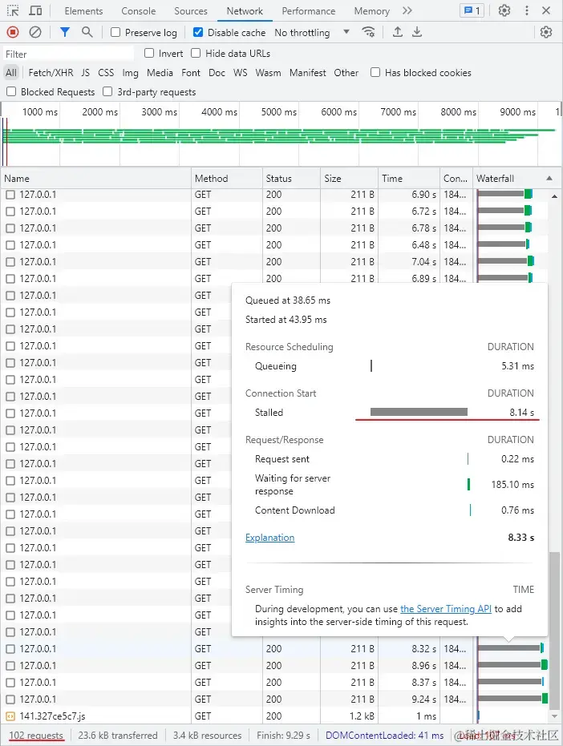Filter requests by Other type
The height and width of the screenshot is (746, 563).
tap(346, 73)
